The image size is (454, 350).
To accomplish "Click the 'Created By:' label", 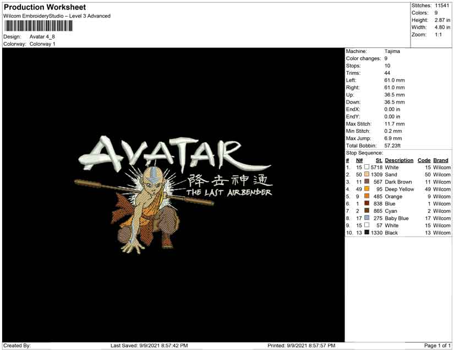I will pos(17,346).
